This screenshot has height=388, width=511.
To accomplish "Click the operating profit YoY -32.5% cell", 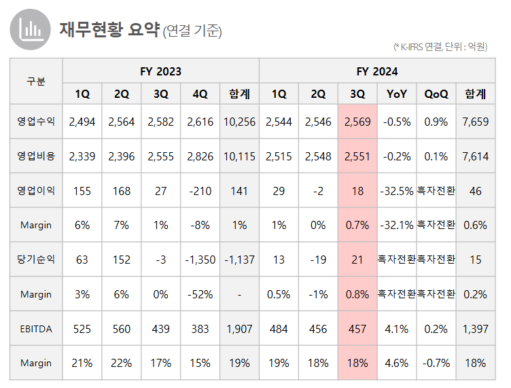I will pyautogui.click(x=396, y=191).
